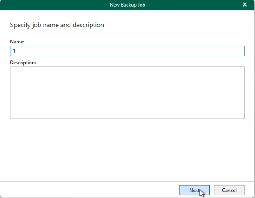Screen dimensions: 255x198
Task: Click the Next button
Action: [194, 190]
